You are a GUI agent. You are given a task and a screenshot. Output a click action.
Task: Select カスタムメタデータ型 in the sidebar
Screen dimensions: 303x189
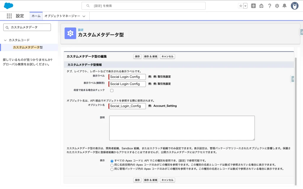point(28,47)
